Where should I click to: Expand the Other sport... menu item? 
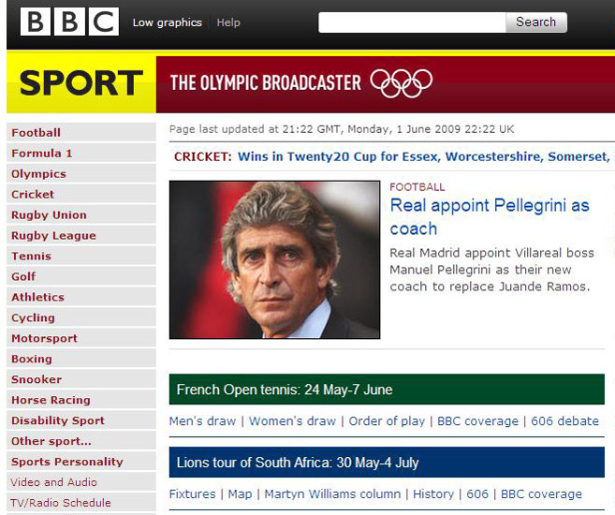[x=51, y=441]
